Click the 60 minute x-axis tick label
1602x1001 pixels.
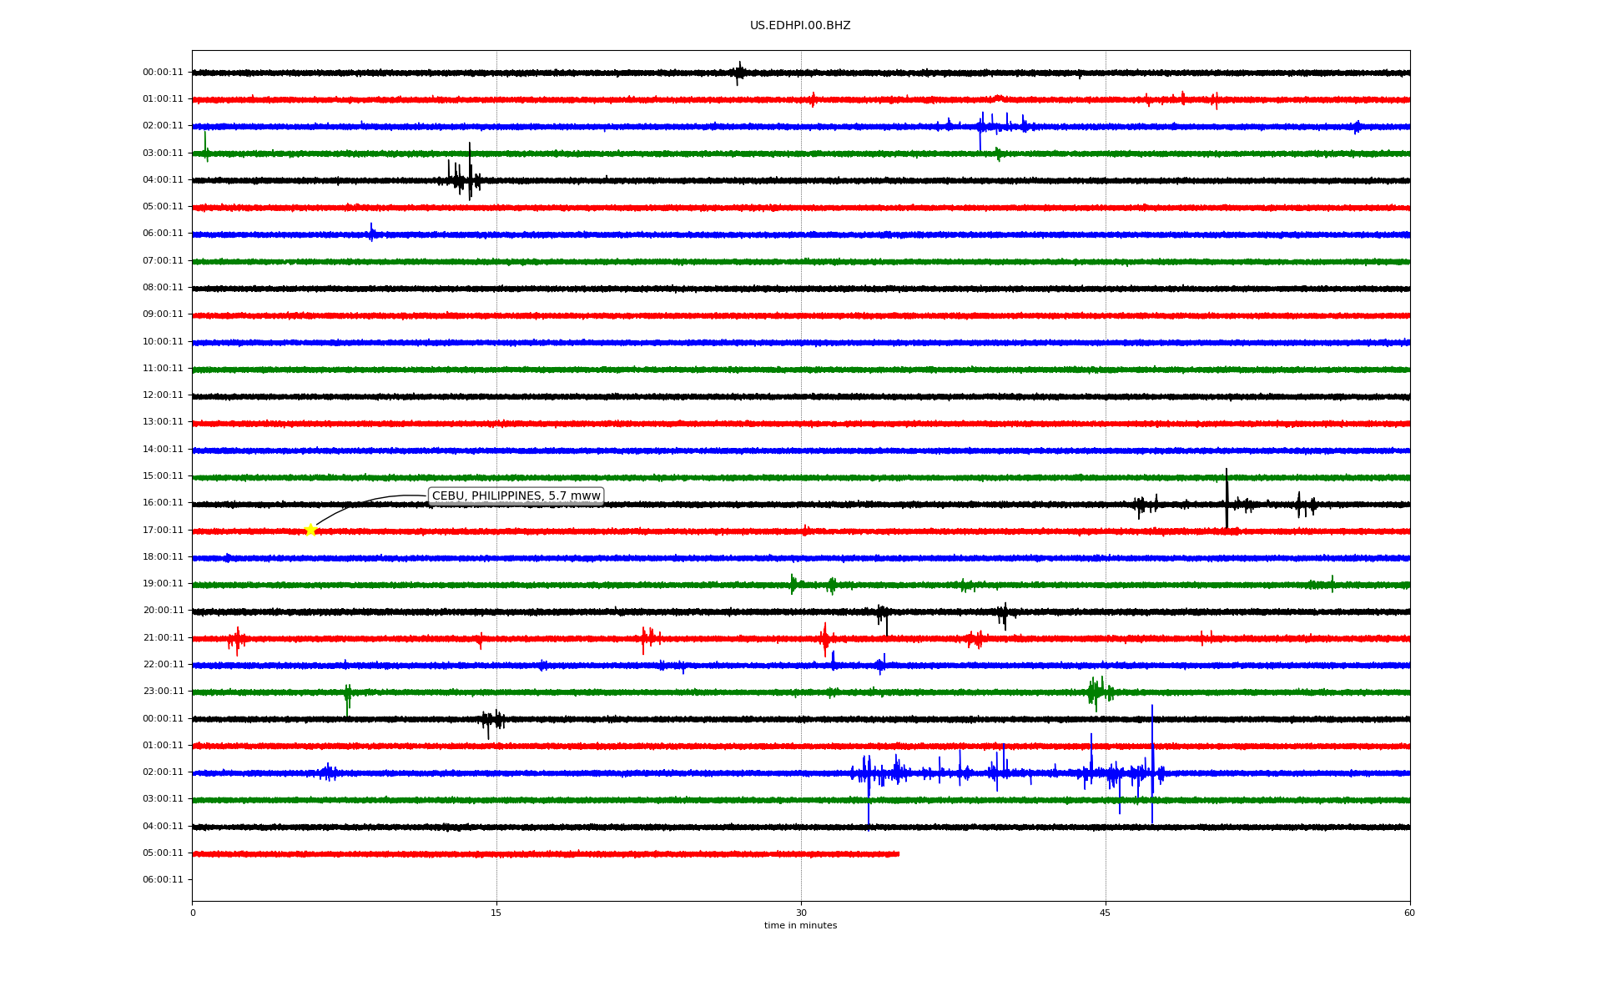point(1409,913)
